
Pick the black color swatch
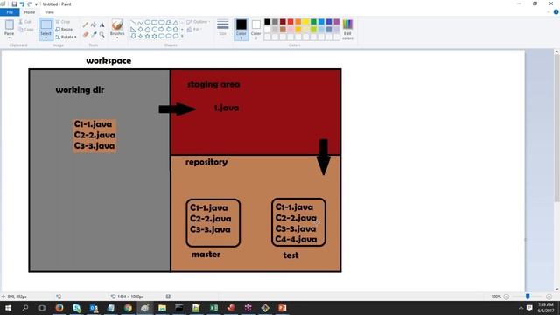coord(267,22)
